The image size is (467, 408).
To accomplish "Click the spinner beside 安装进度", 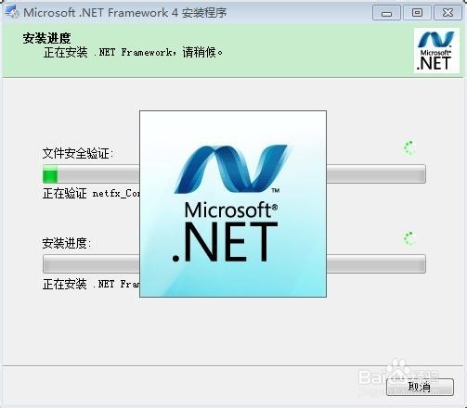I will click(409, 238).
